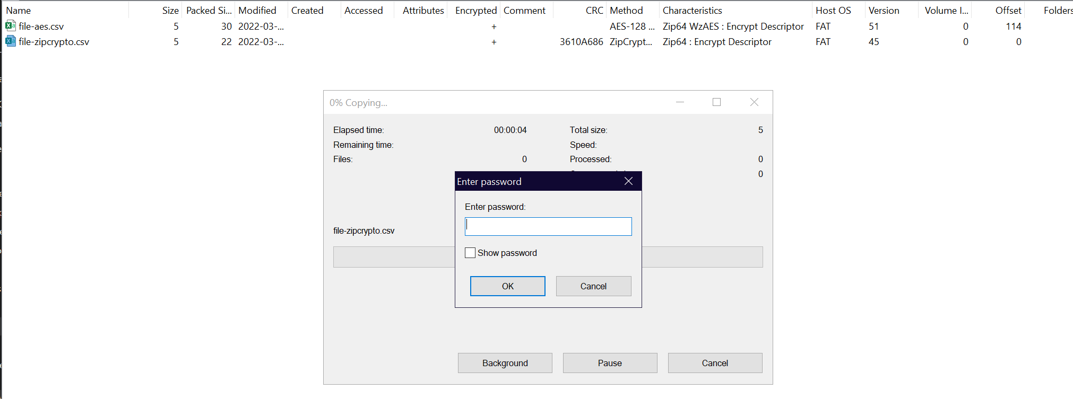Sort by Version column header

884,11
